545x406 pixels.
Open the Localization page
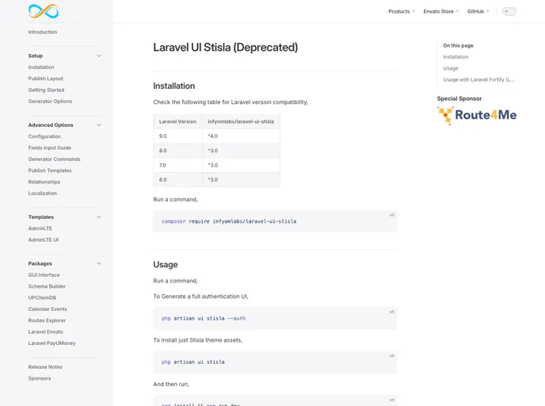43,193
